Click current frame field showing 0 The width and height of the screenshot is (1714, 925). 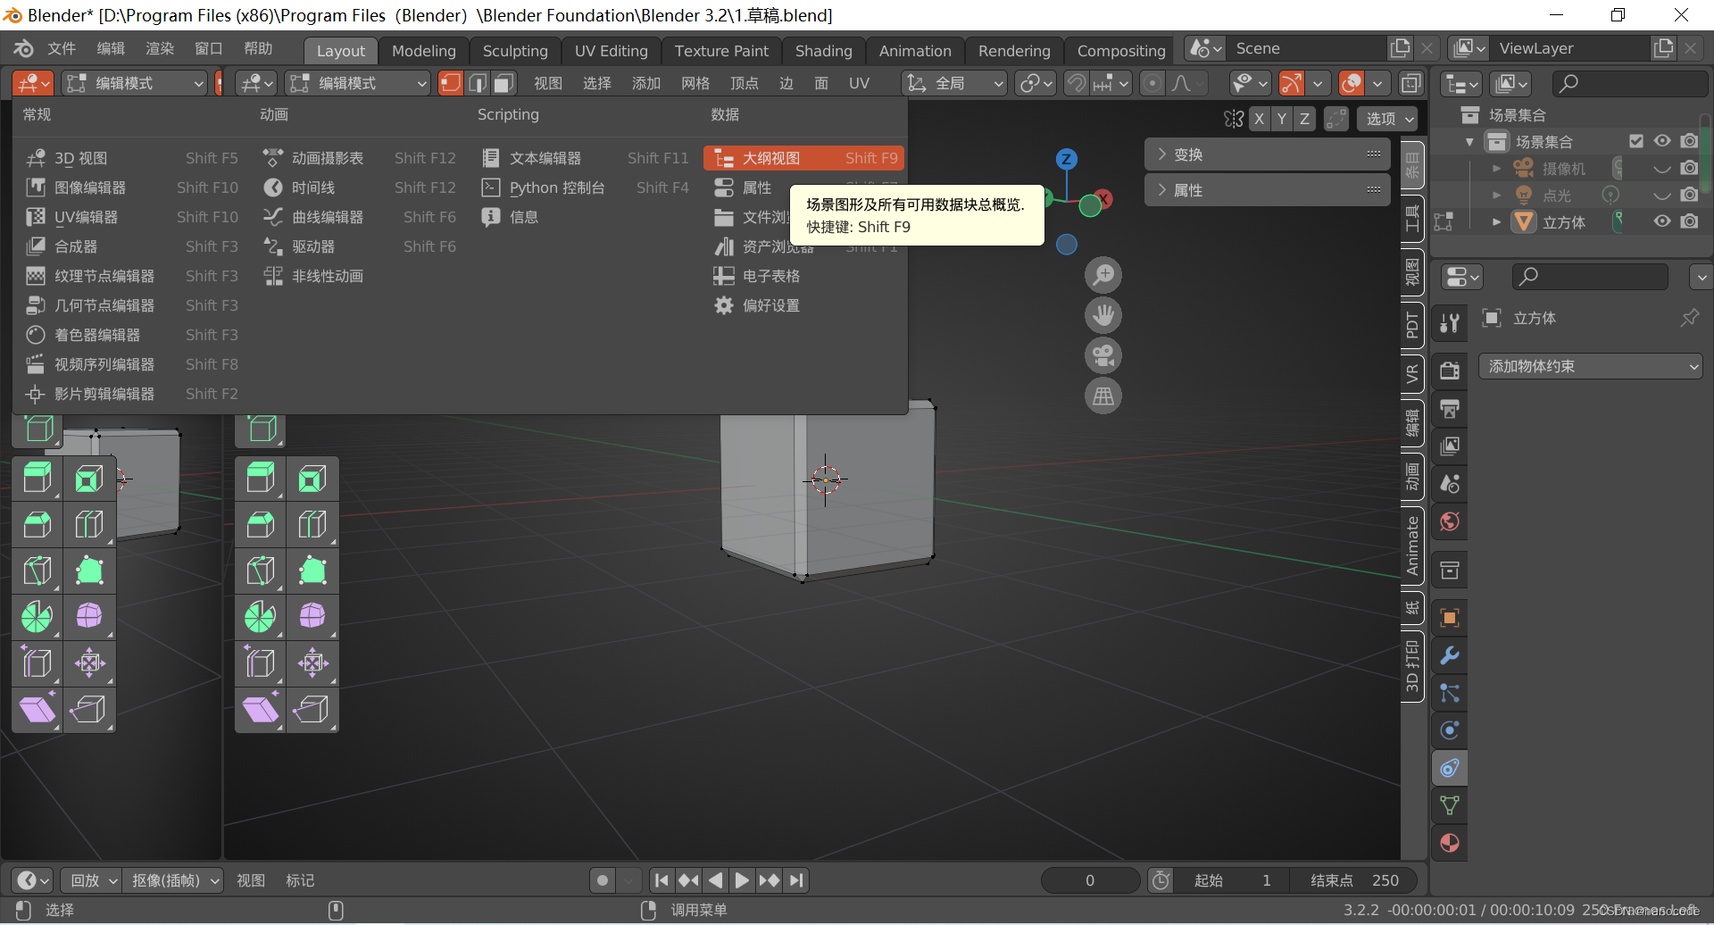pyautogui.click(x=1090, y=880)
